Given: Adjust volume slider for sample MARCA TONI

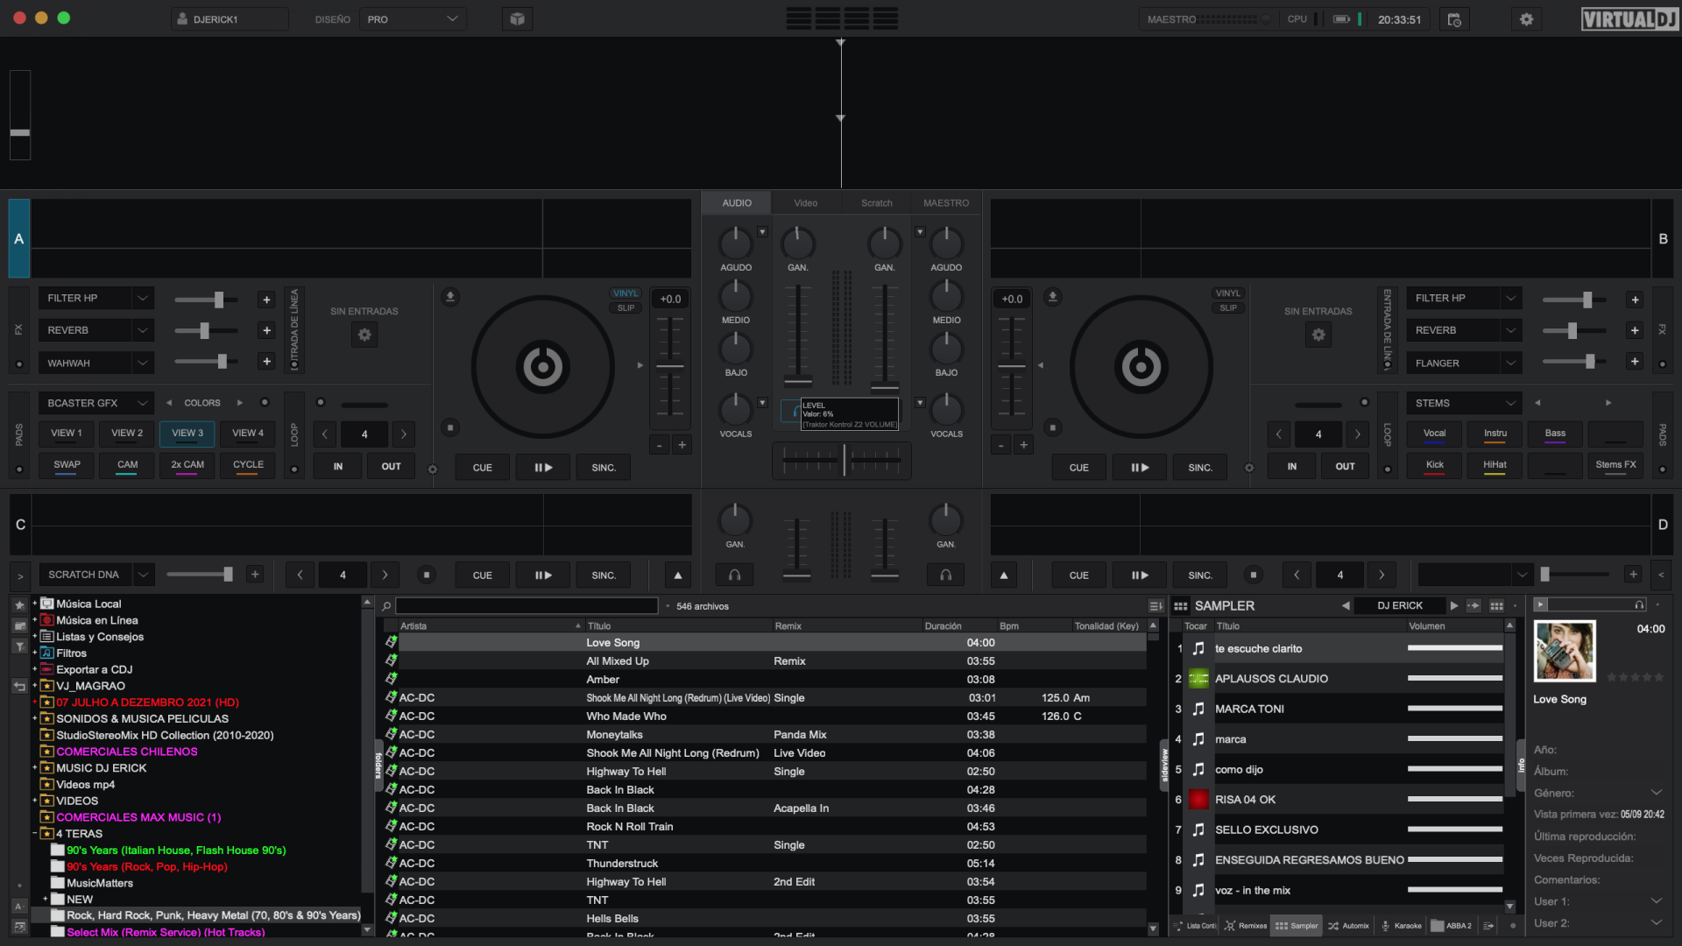Looking at the screenshot, I should point(1455,709).
